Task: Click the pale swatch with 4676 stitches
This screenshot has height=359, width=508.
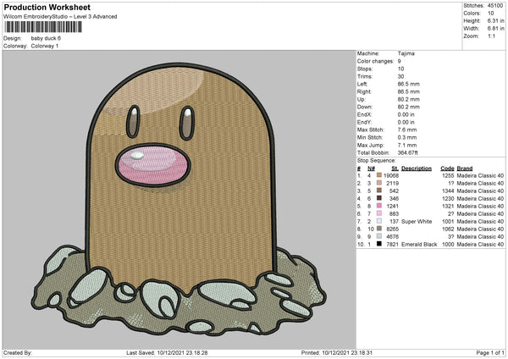Action: 379,236
